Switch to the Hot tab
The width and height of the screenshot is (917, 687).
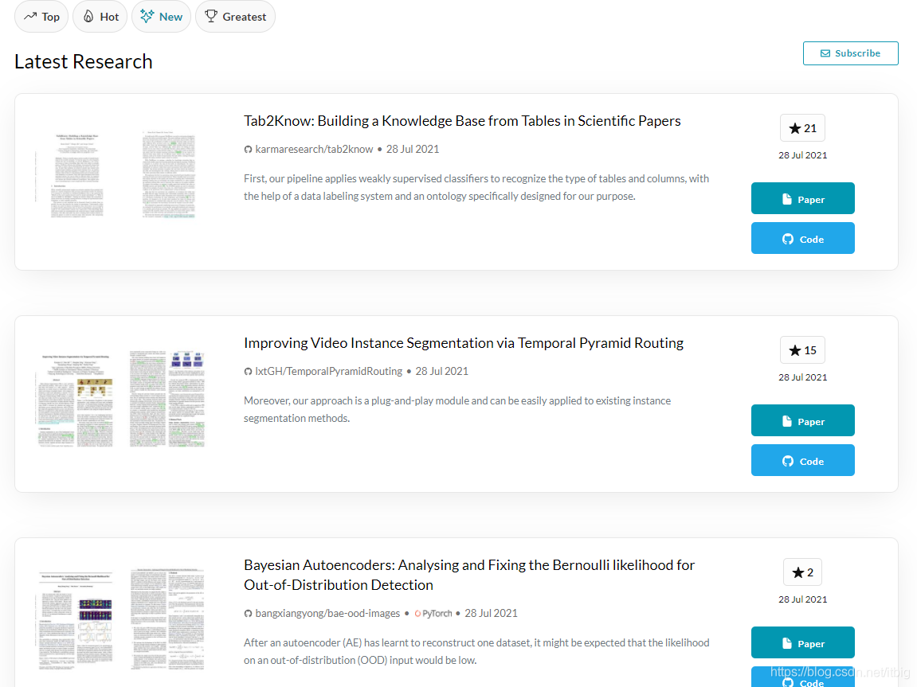[100, 17]
